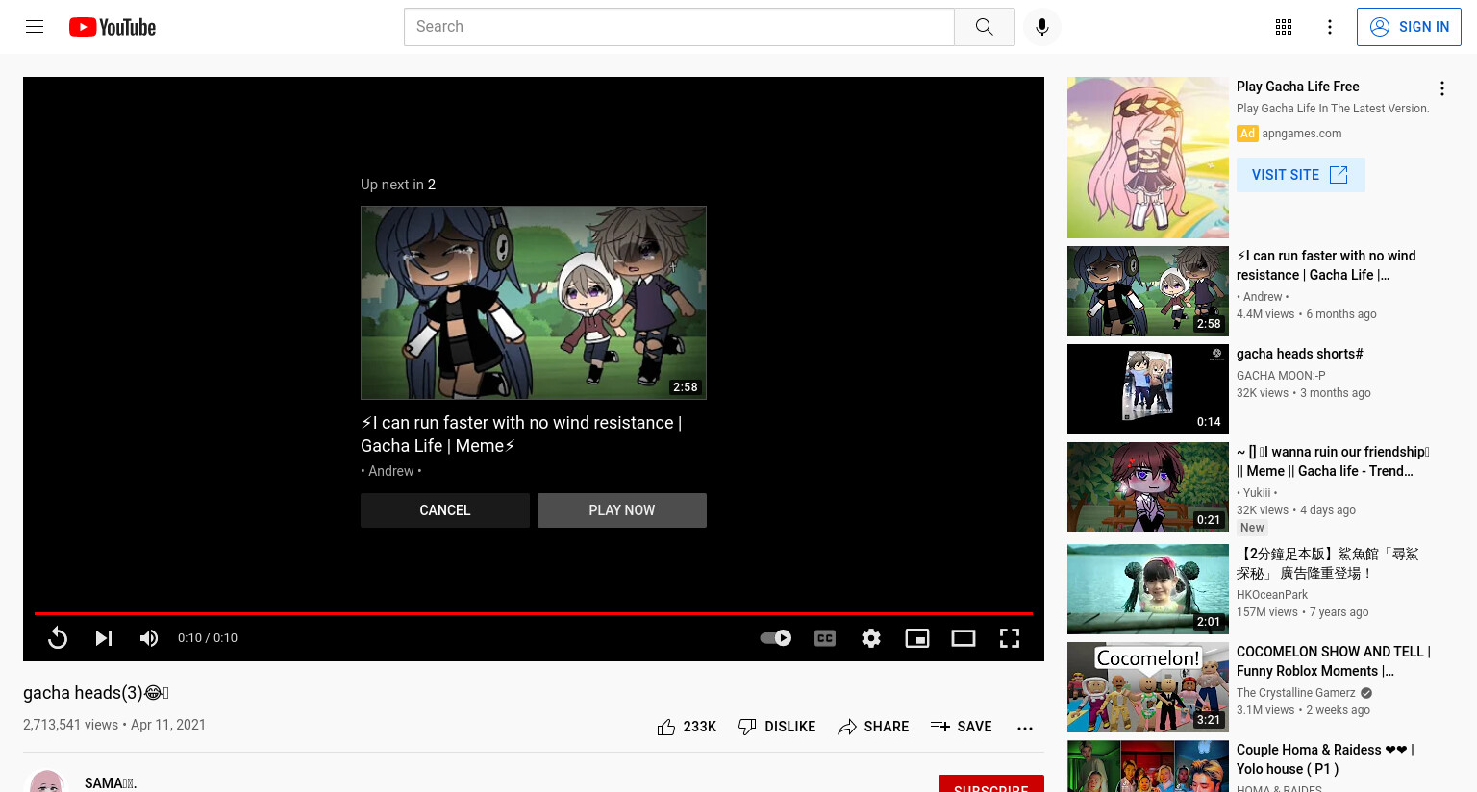Go to YouTube home via logo
The width and height of the screenshot is (1477, 792).
tap(113, 27)
